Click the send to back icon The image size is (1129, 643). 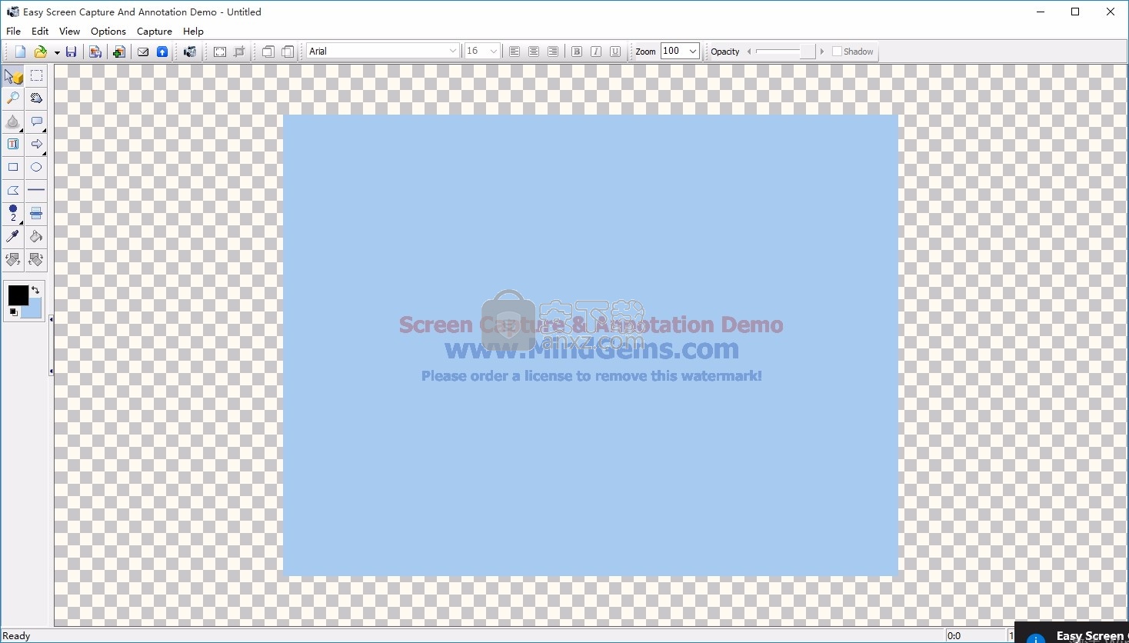[288, 52]
